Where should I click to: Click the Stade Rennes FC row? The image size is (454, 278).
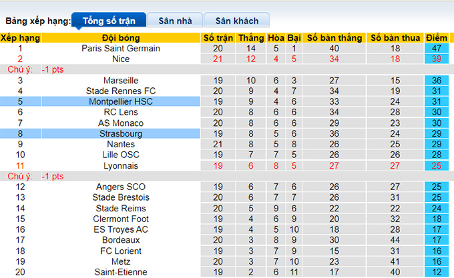tap(121, 91)
